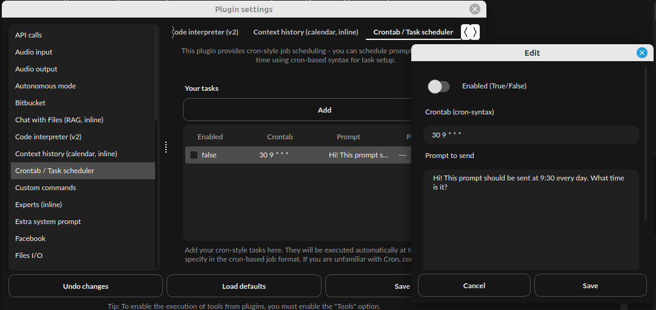
Task: Select Autonomous mode plugin
Action: [82, 86]
